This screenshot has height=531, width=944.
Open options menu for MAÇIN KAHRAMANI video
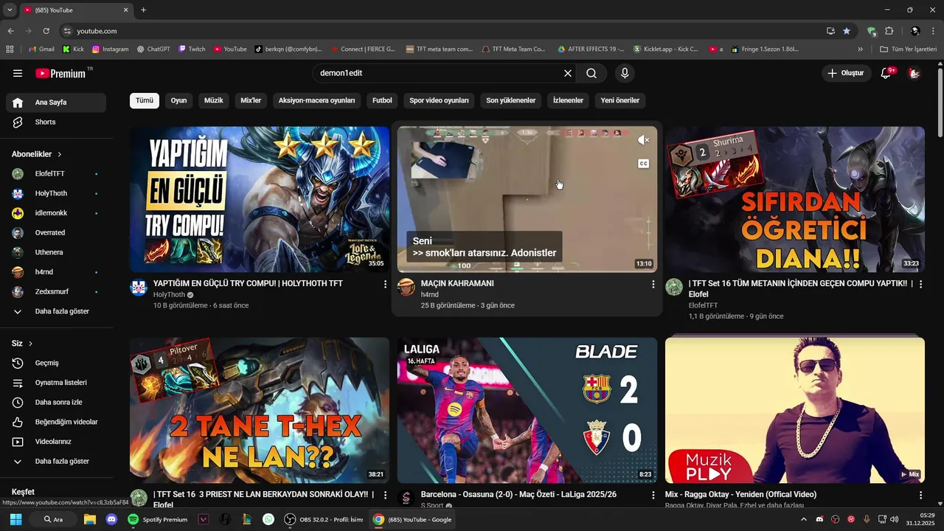653,284
